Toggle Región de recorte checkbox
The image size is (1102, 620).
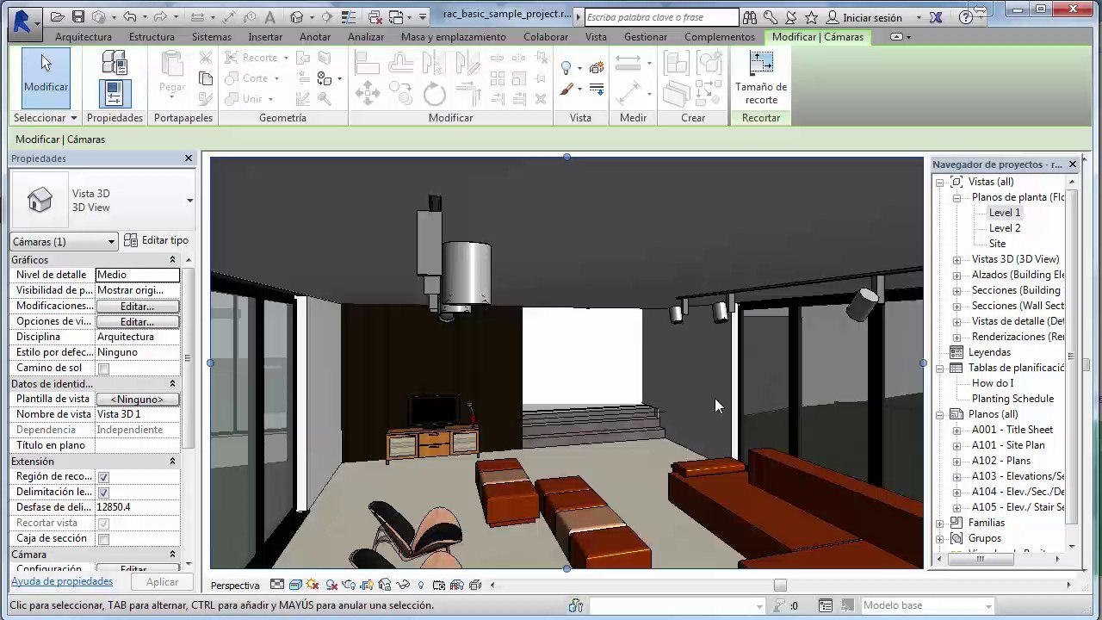tap(103, 477)
